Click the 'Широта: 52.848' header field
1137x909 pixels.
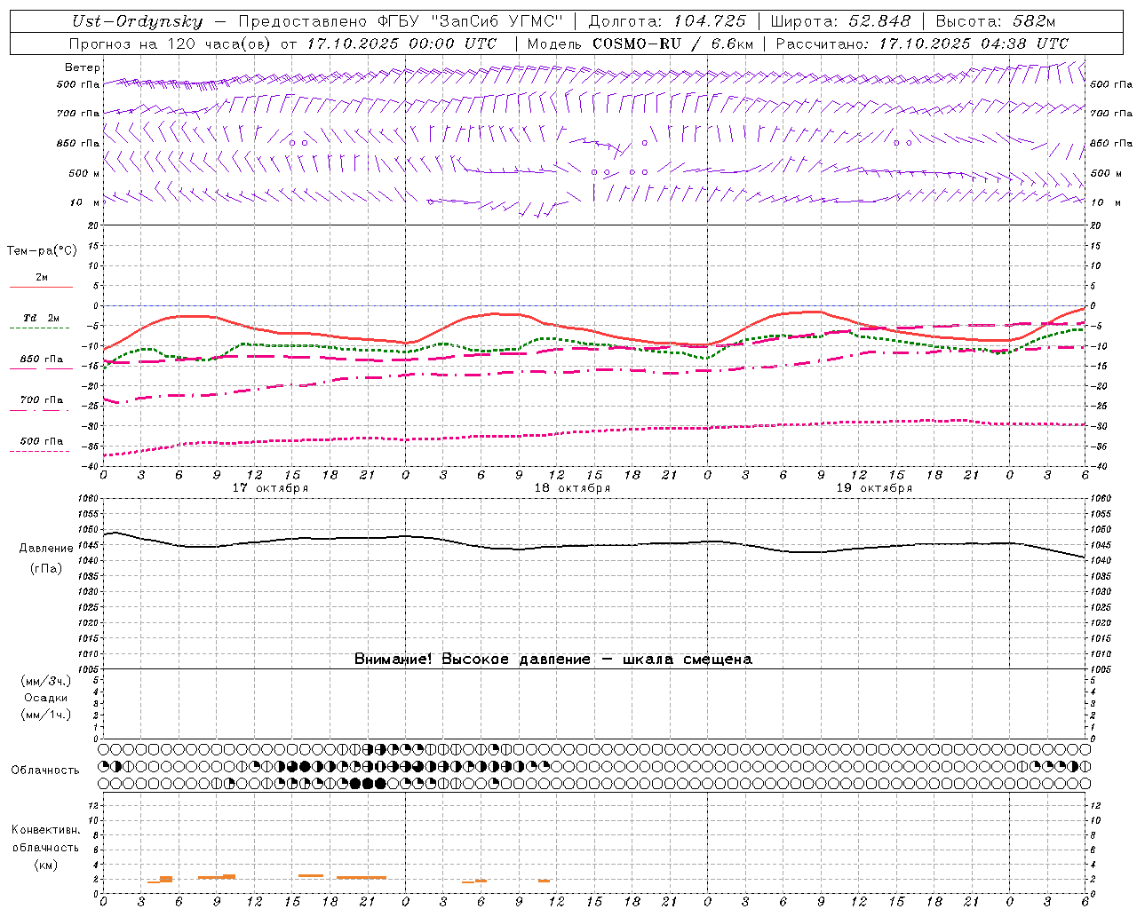840,21
